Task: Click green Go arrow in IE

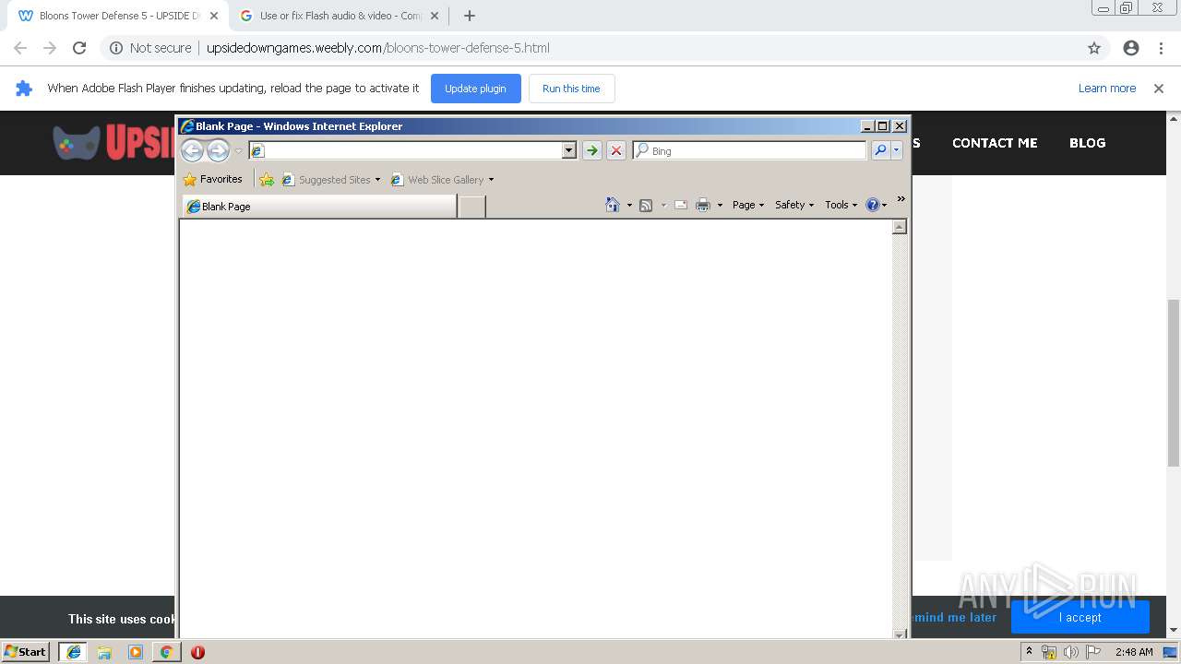Action: [x=592, y=150]
